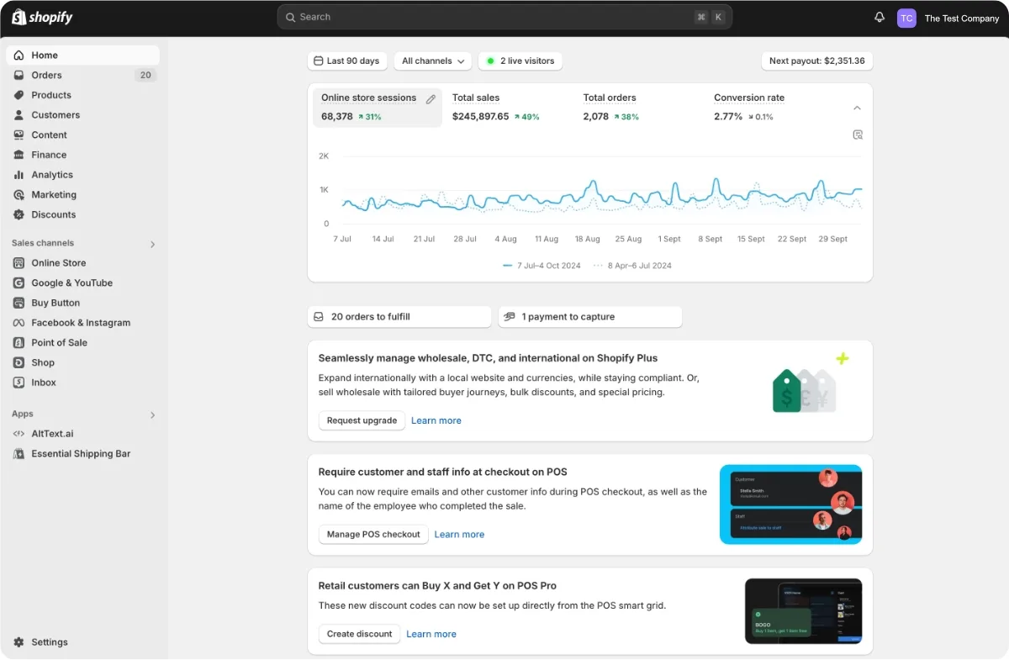The image size is (1009, 660).
Task: Click the Essential Shipping Bar icon
Action: [x=18, y=454]
